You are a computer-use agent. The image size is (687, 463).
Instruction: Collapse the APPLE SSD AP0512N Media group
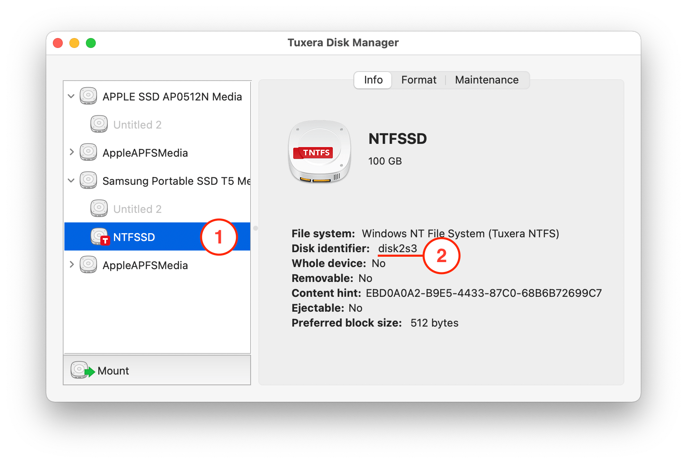[x=71, y=96]
